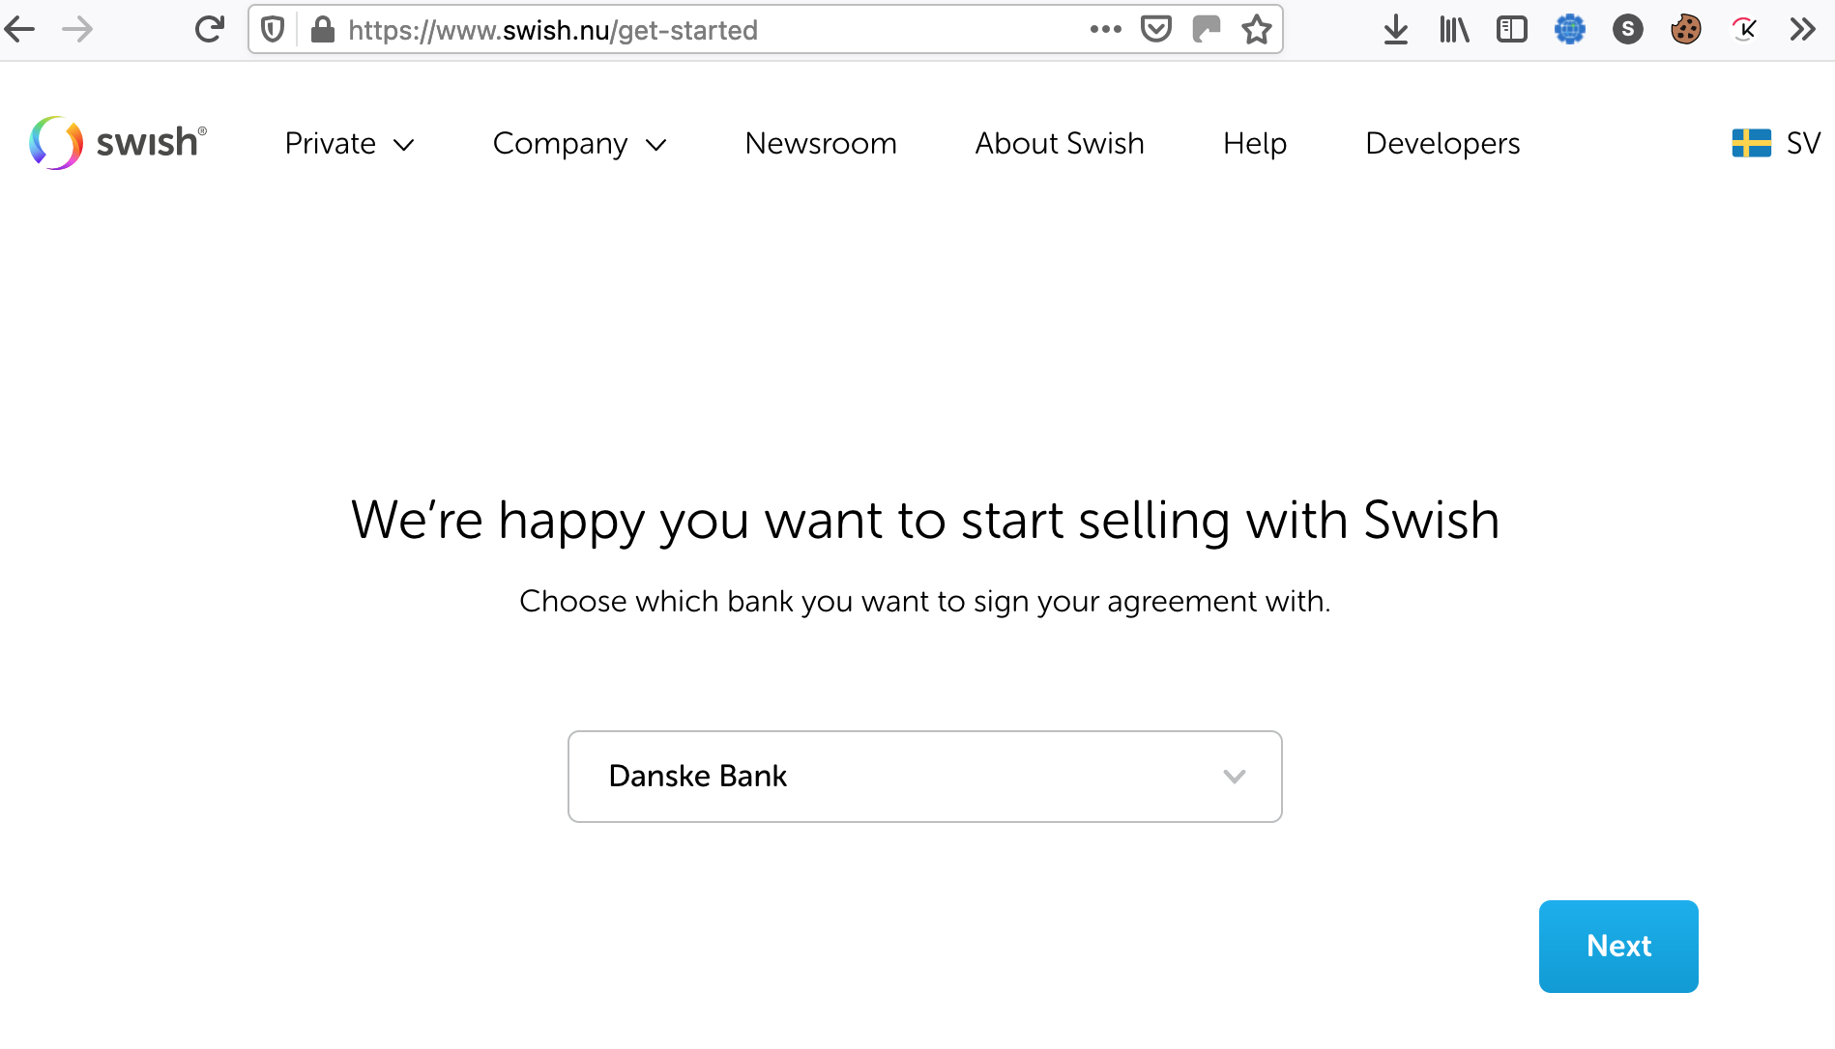Viewport: 1835px width, 1049px height.
Task: Open the page actions three-dot menu
Action: 1105,30
